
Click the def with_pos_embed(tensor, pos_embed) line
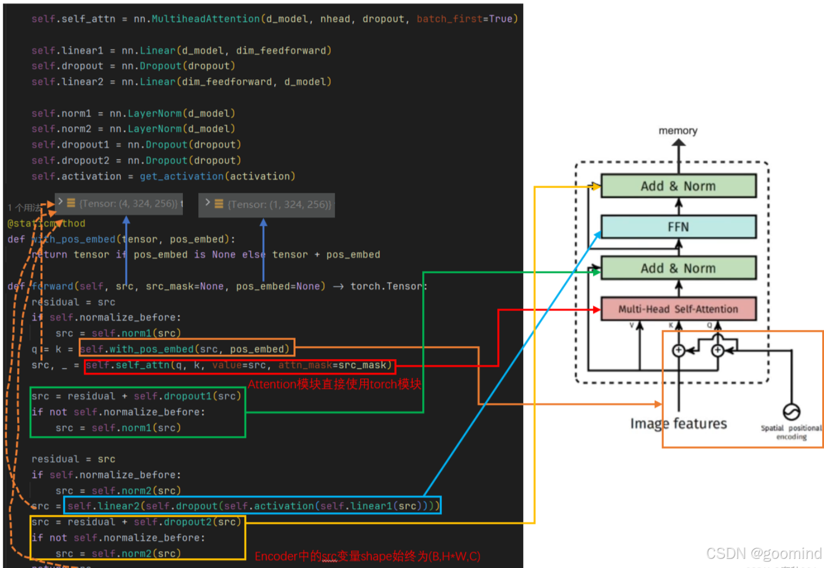[x=121, y=239]
